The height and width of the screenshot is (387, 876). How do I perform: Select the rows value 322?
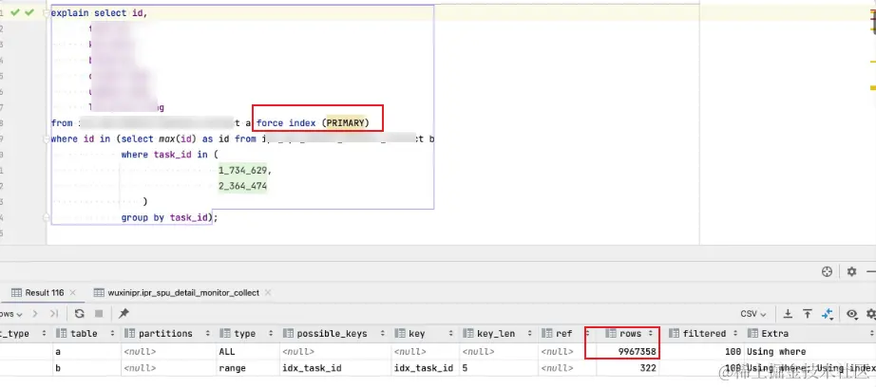click(648, 368)
